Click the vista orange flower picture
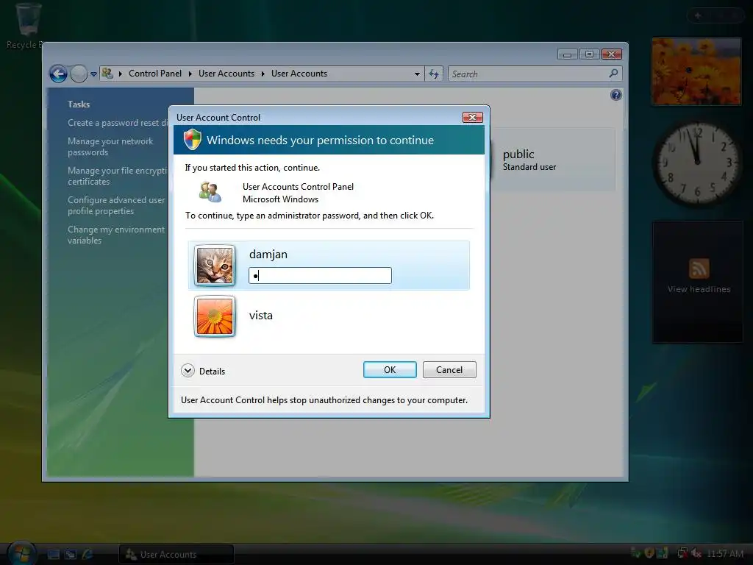This screenshot has width=753, height=565. 215,316
